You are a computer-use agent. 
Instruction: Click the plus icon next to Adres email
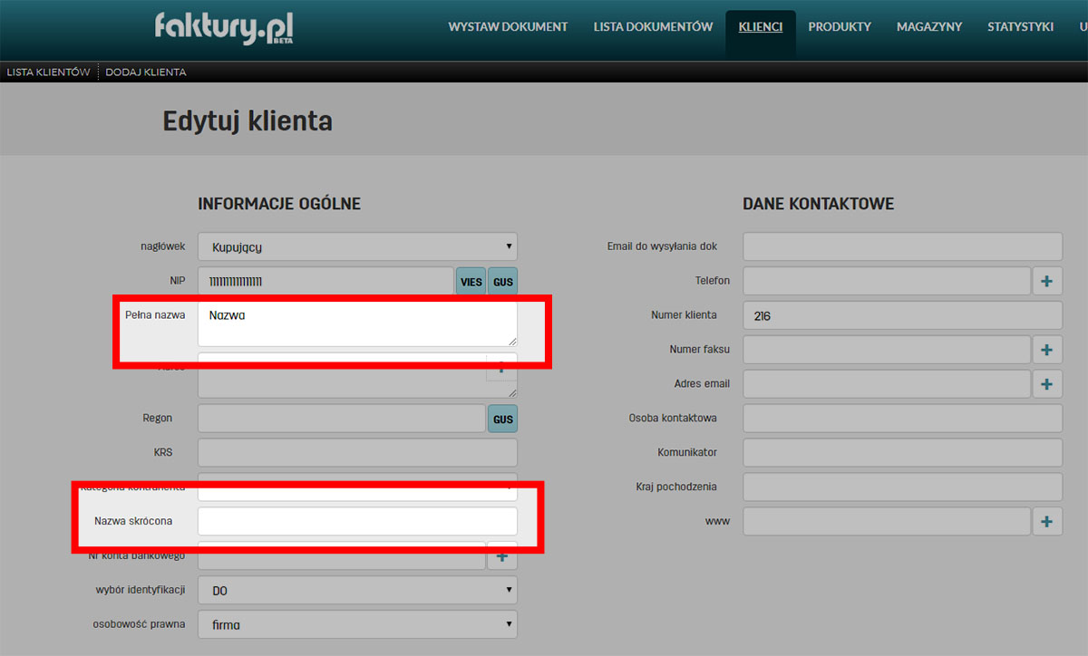(x=1046, y=383)
